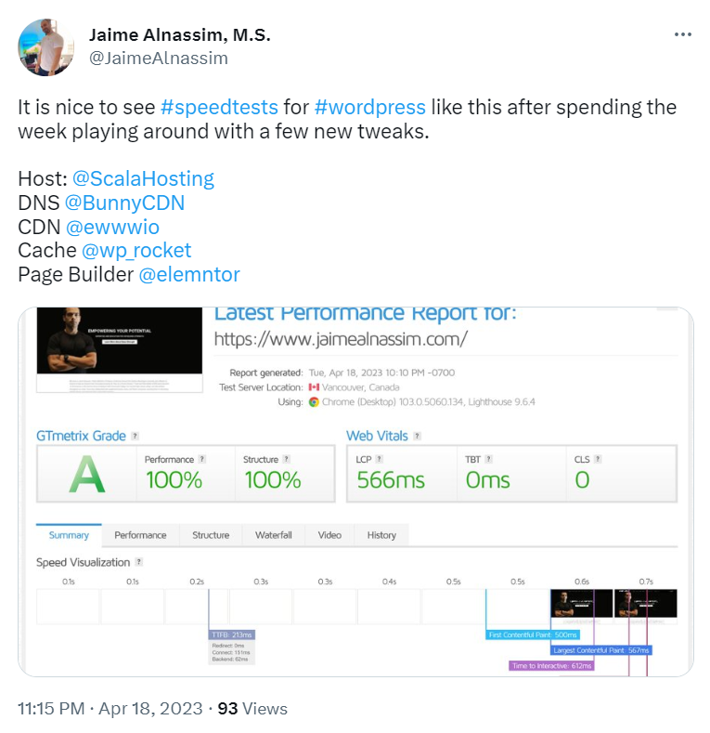
Task: Open the @wp_rocket mention link
Action: (136, 250)
